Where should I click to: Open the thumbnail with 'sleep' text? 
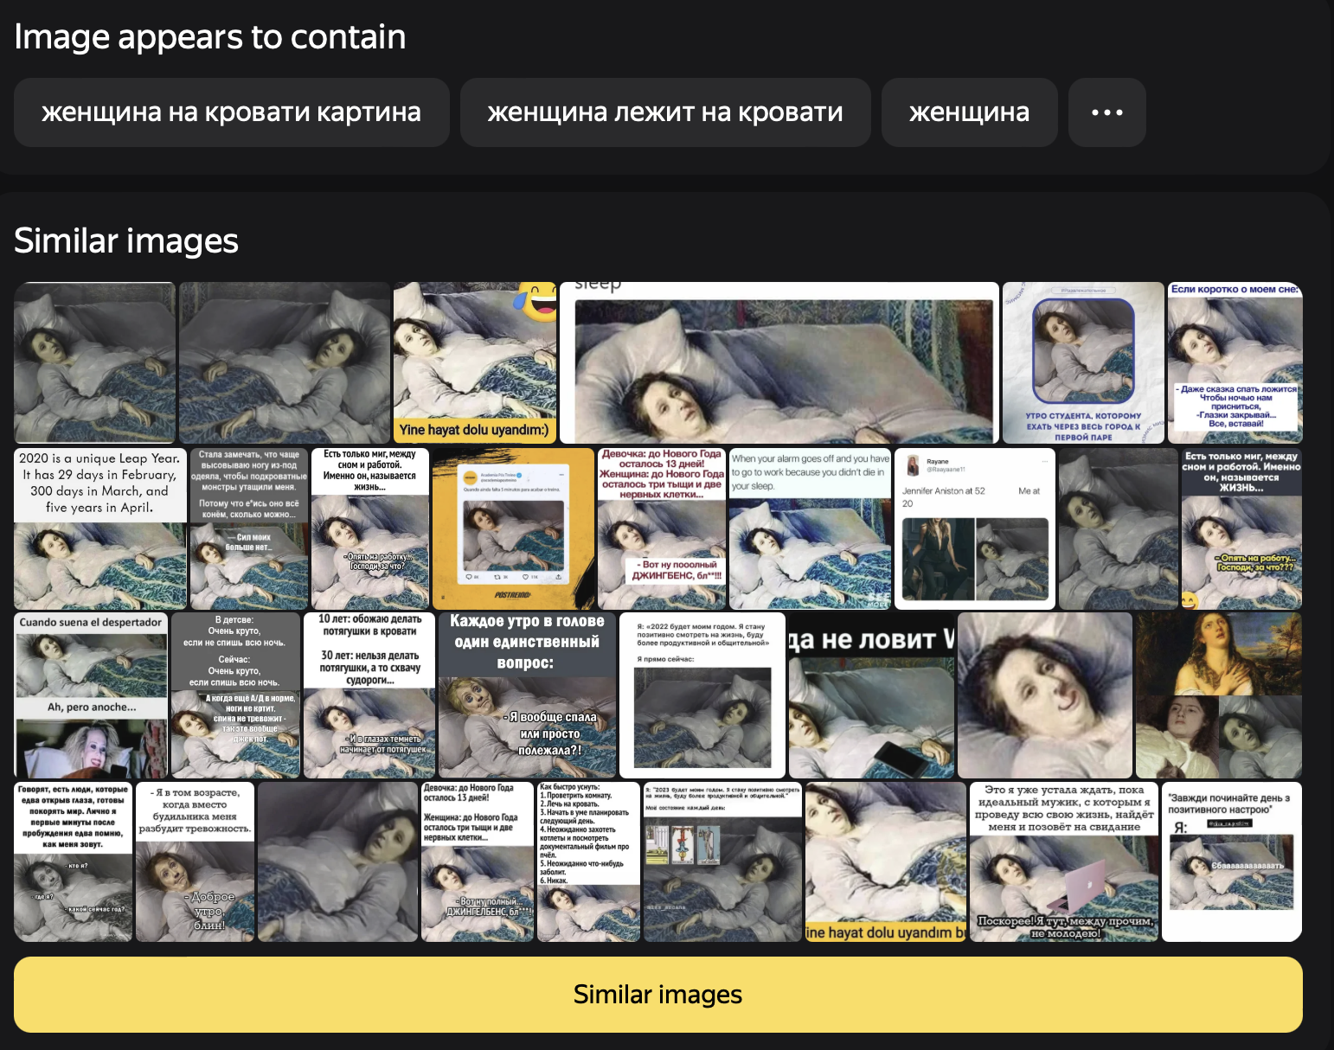tap(779, 363)
